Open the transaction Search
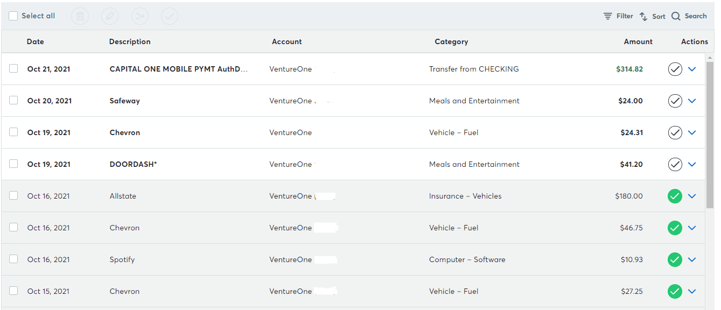Screen dimensions: 721x310 [689, 16]
